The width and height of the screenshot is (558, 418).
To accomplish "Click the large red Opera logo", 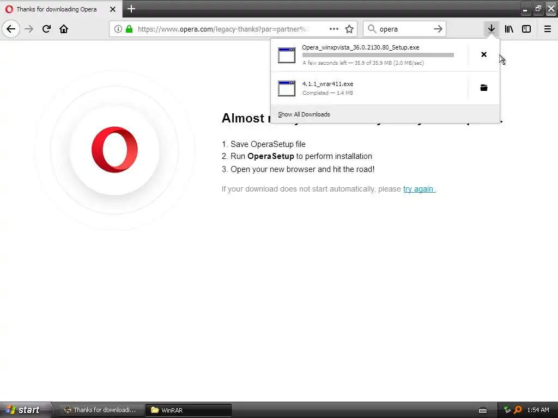I will coord(114,150).
